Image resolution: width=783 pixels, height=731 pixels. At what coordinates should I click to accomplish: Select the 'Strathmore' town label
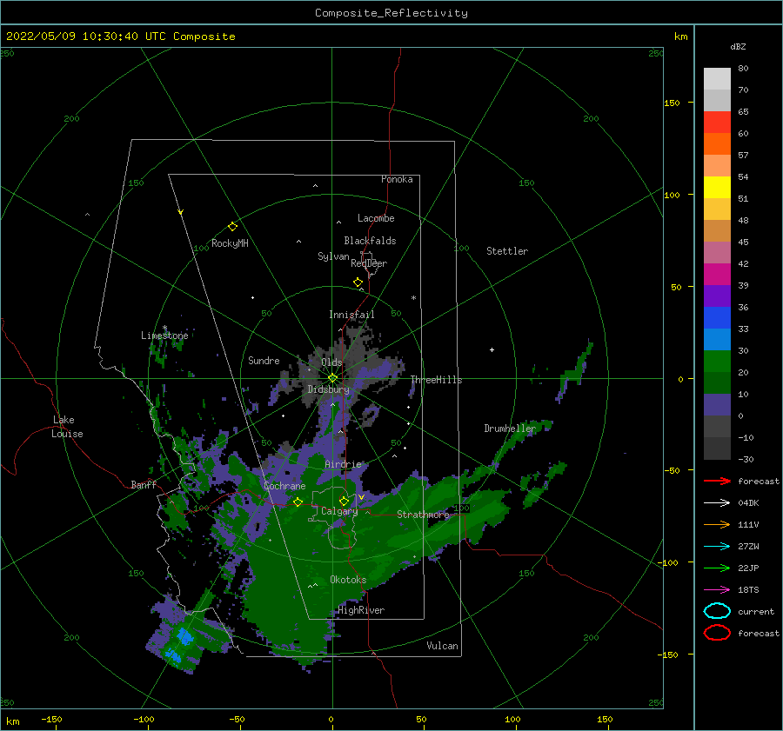423,515
